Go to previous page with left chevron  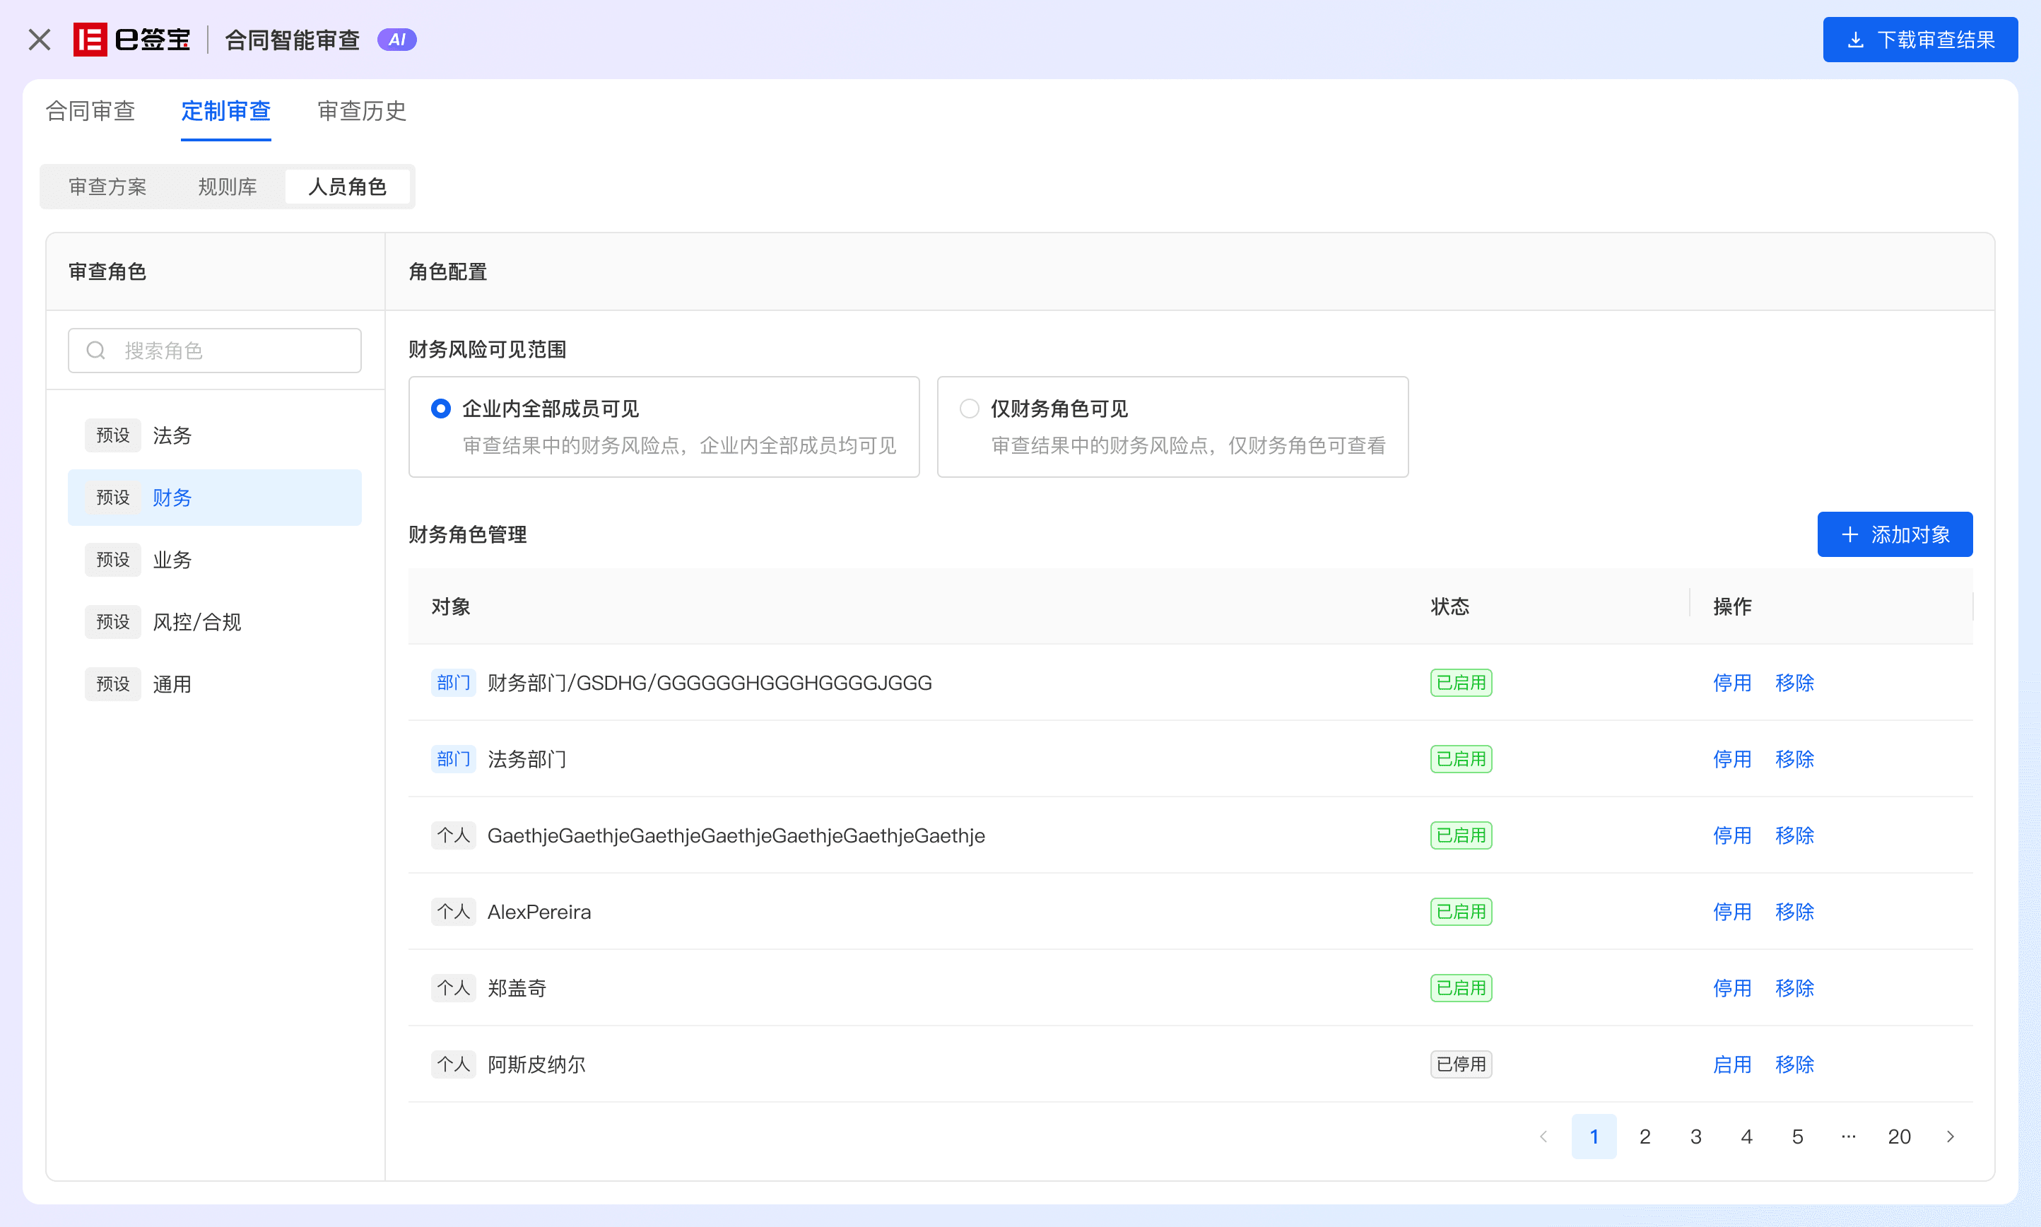(1543, 1137)
